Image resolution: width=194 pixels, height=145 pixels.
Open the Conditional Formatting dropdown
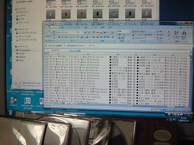(x=140, y=31)
